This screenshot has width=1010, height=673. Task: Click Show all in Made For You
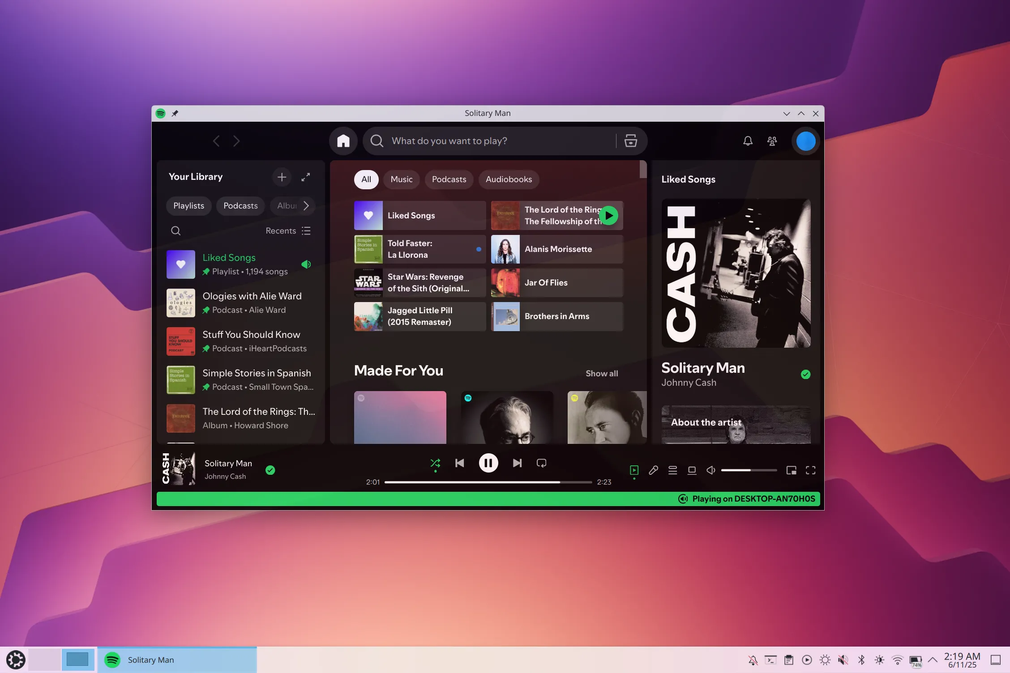coord(602,373)
